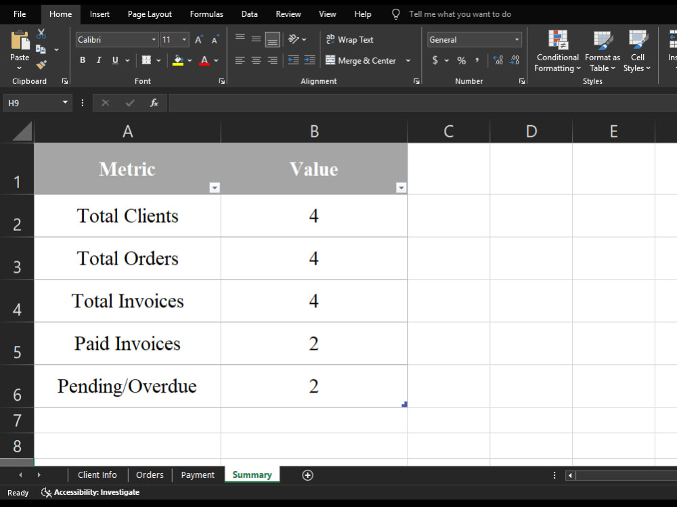Apply red Font Color A
The width and height of the screenshot is (677, 507).
204,60
